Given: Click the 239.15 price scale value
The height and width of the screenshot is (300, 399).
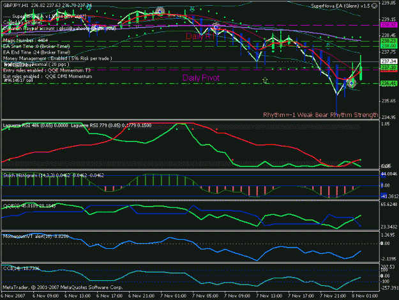Looking at the screenshot, I should [389, 19].
